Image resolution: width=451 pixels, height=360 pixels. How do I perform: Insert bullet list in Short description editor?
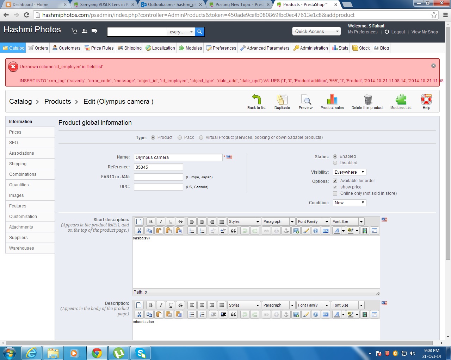pos(192,231)
